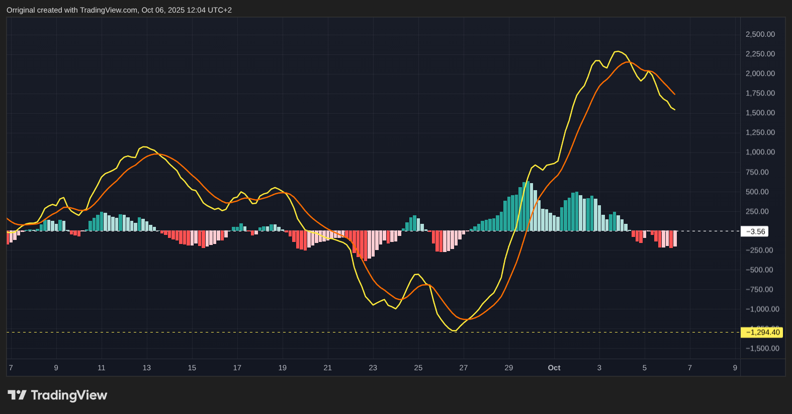Click date 25 on the time axis
792x414 pixels.
[x=418, y=368]
